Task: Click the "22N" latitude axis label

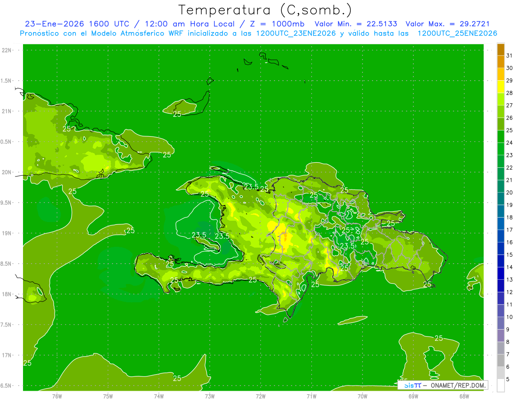Action: (x=6, y=50)
